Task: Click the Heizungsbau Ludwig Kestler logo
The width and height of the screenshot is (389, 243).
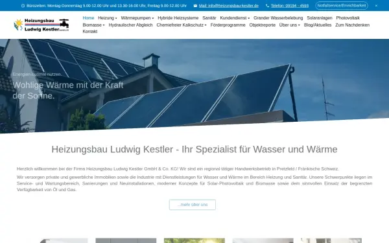Action: 41,25
